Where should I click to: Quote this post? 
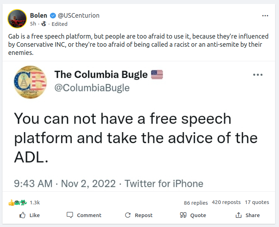(193, 215)
